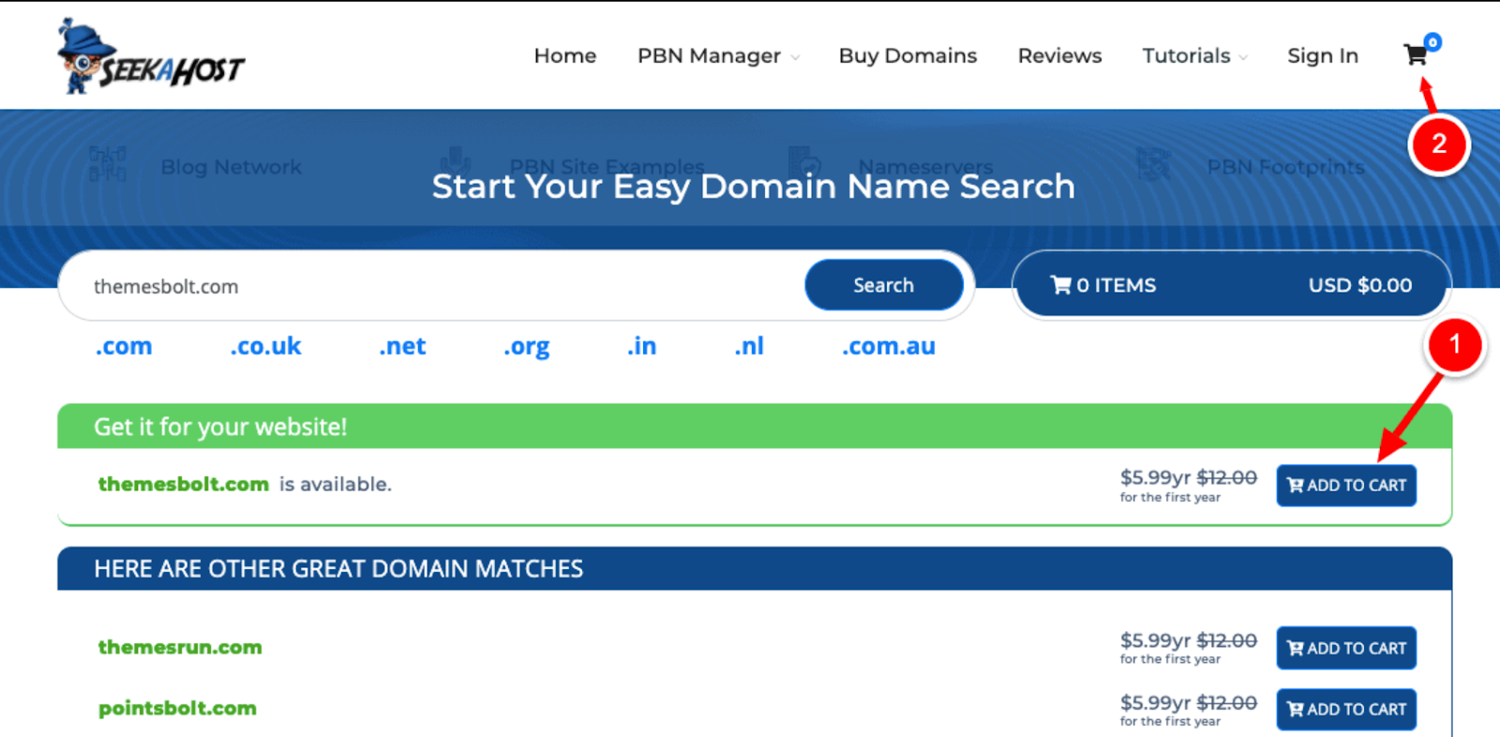Click the cart item count badge
The image size is (1500, 737).
pos(1432,42)
